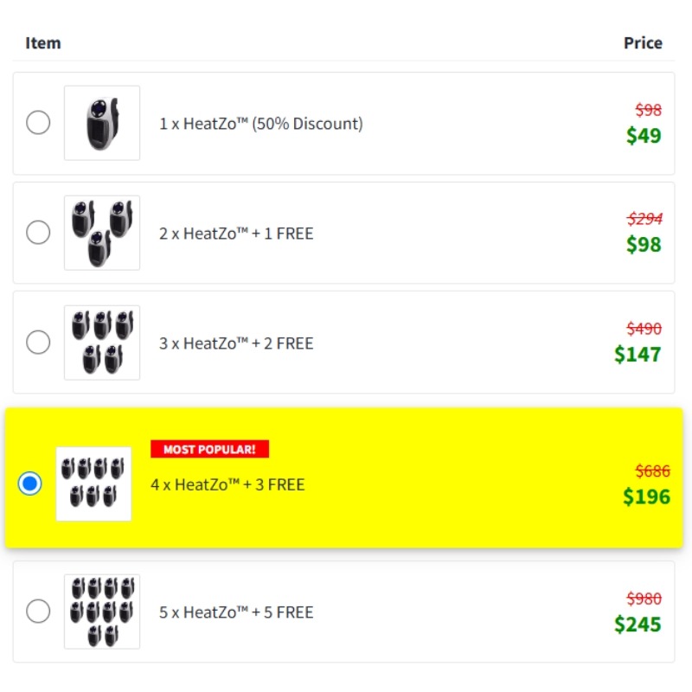The image size is (692, 692).
Task: Click the green $196 price
Action: pyautogui.click(x=646, y=497)
